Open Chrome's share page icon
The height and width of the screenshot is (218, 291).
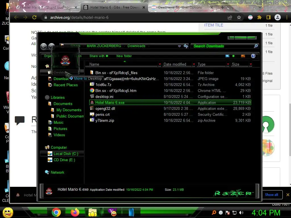coord(230,17)
